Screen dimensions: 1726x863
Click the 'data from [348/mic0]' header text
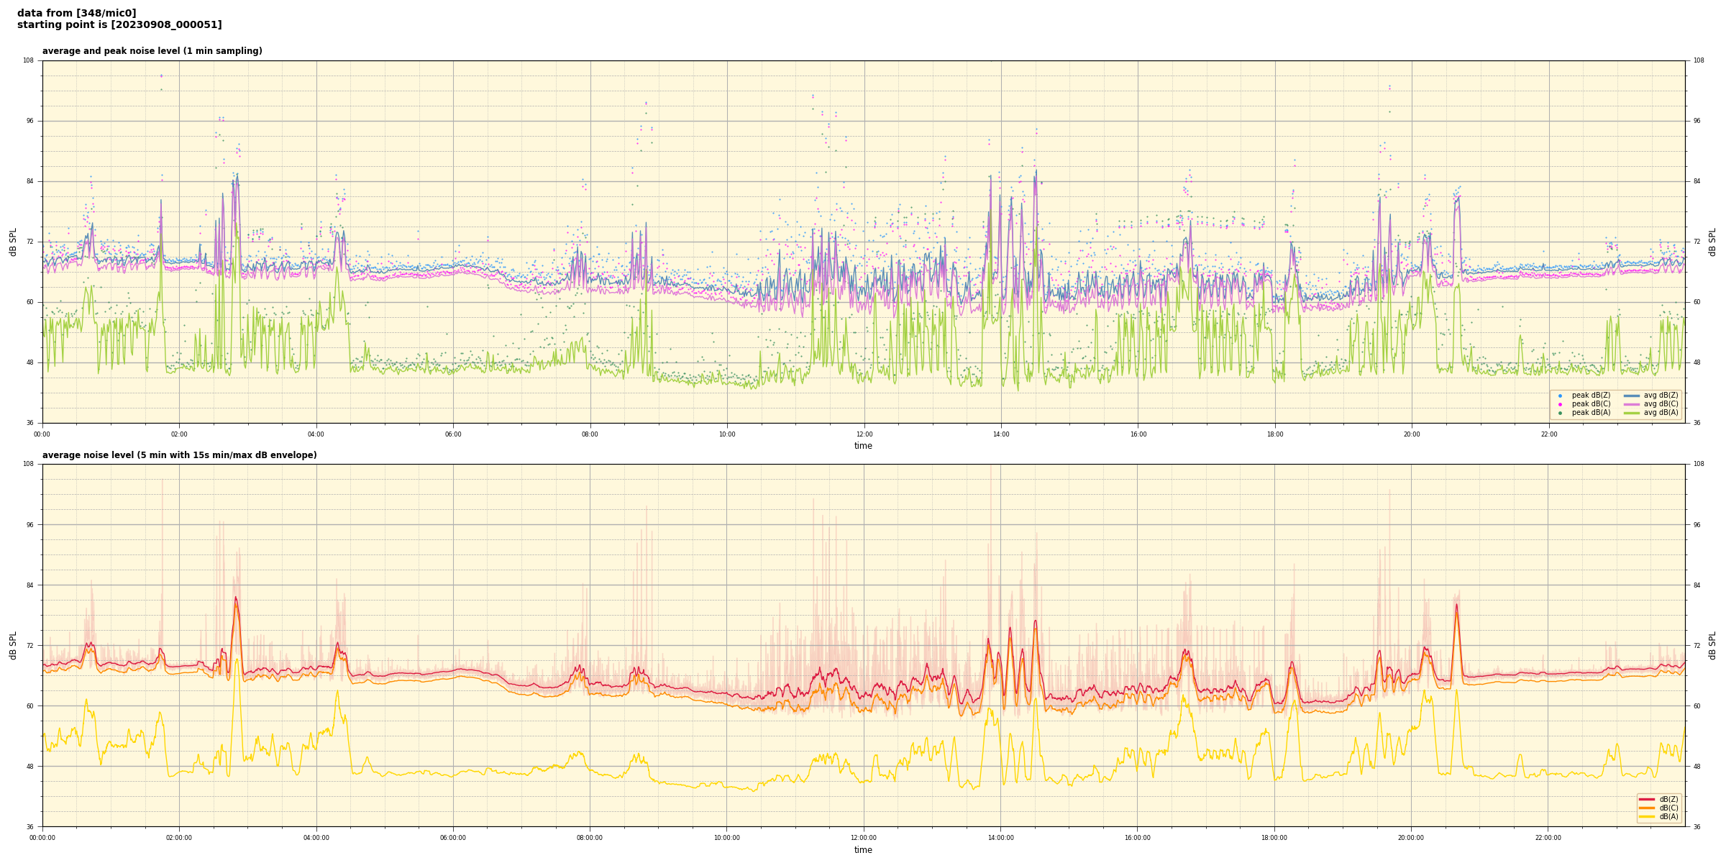tap(76, 13)
